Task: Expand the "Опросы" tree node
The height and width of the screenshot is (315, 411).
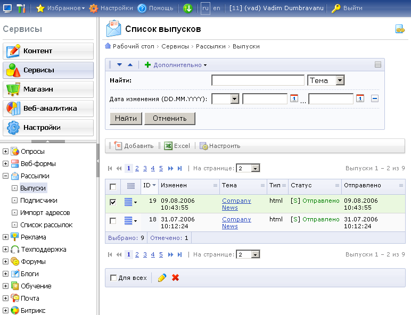Action: (x=5, y=152)
